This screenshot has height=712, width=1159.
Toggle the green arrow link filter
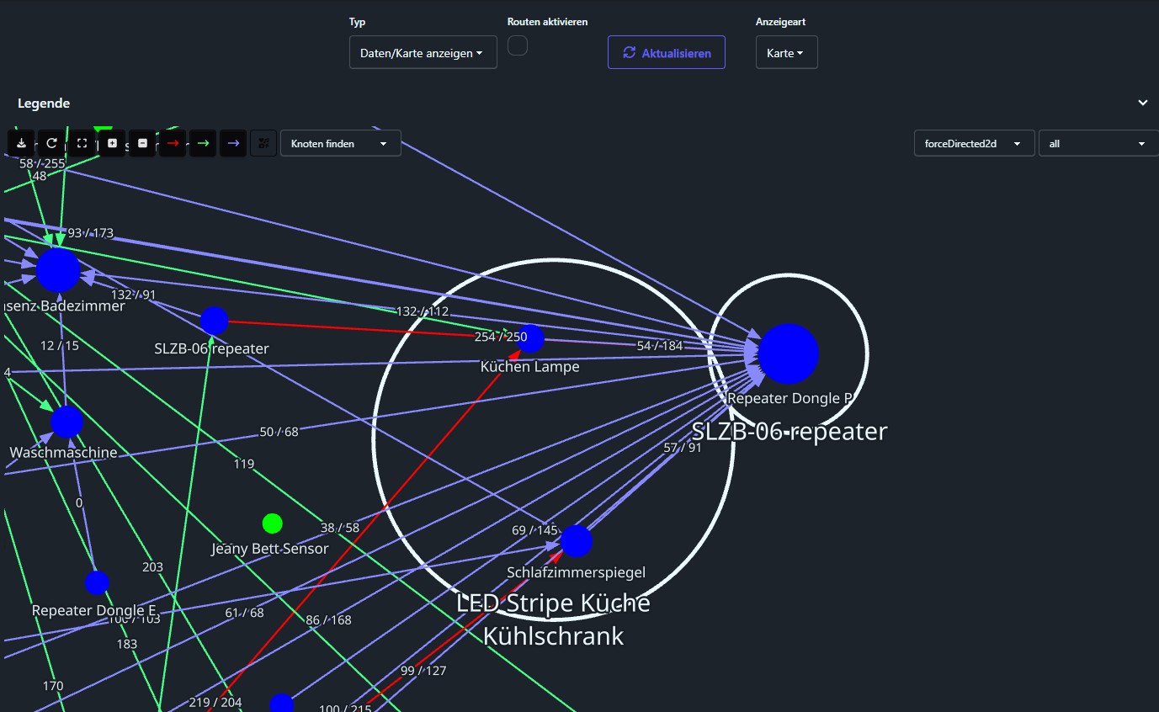(x=203, y=143)
